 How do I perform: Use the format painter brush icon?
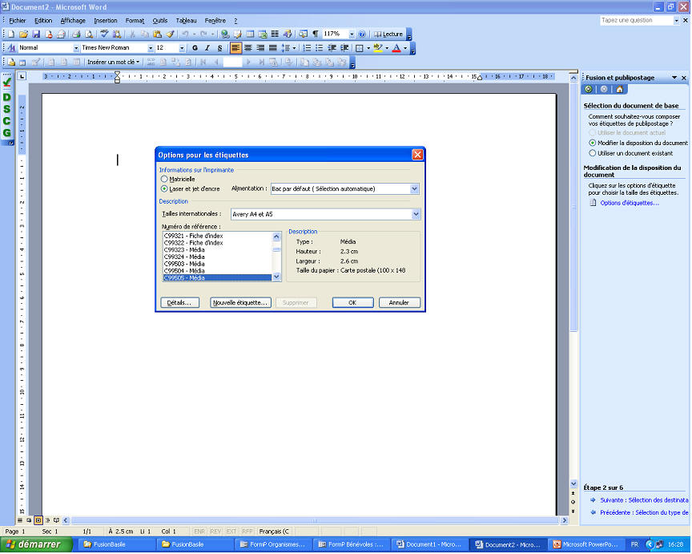(x=170, y=34)
